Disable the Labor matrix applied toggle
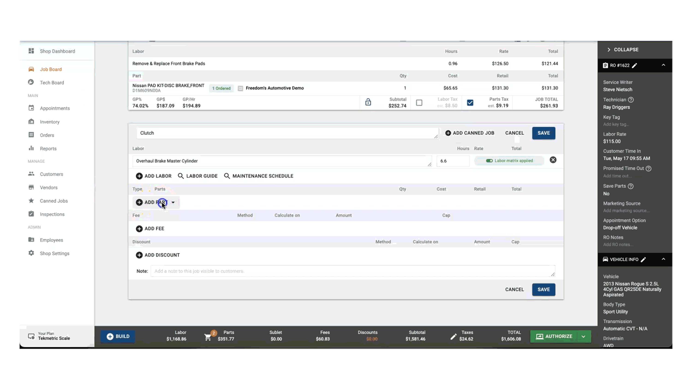Viewport: 692px width, 389px height. pos(489,161)
